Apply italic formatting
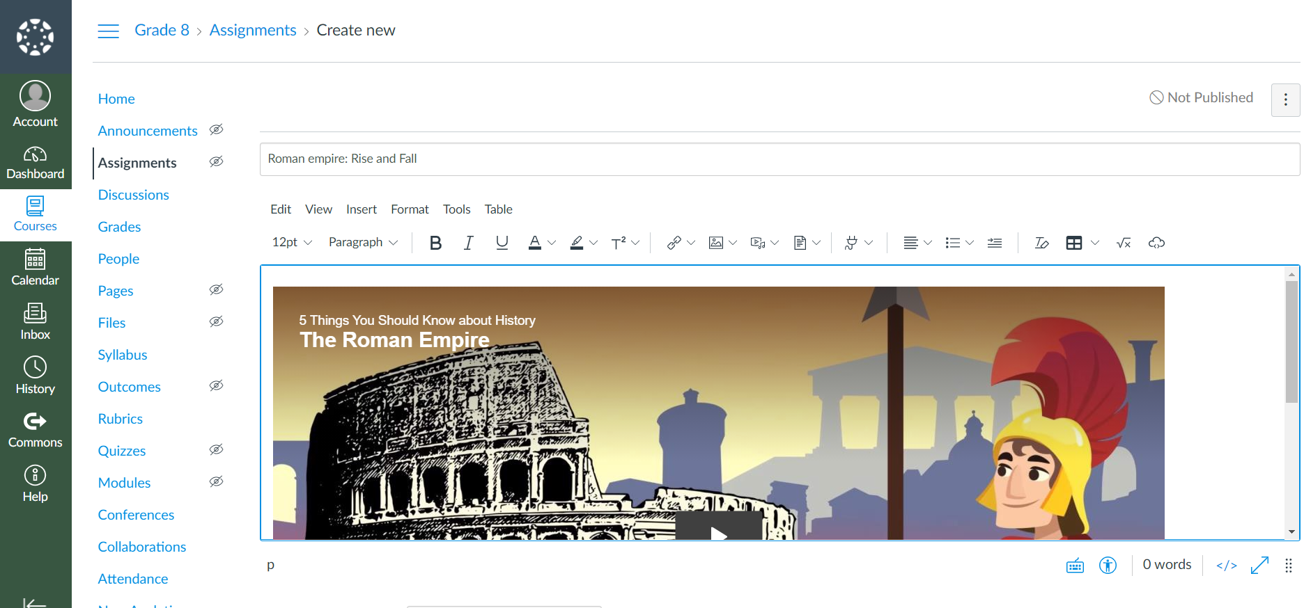Screen dimensions: 1304x608 coord(469,243)
